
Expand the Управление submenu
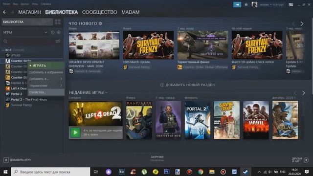point(46,86)
